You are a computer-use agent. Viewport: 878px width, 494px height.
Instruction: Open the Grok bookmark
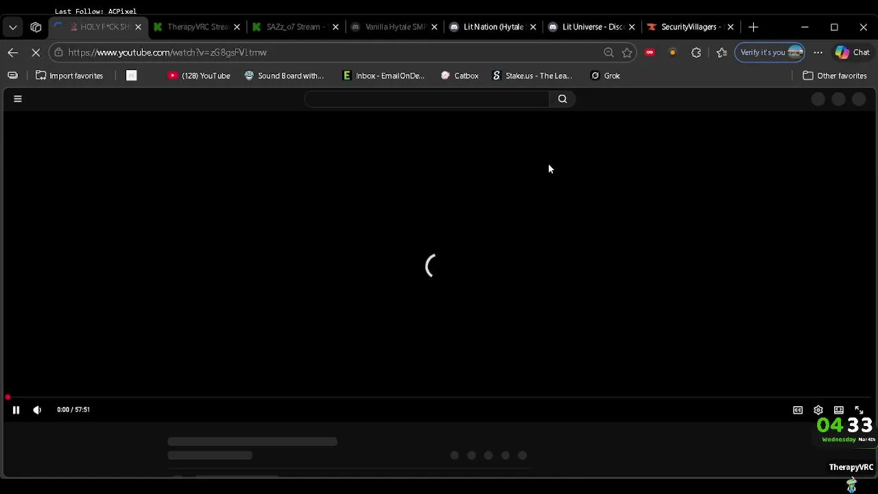(606, 75)
